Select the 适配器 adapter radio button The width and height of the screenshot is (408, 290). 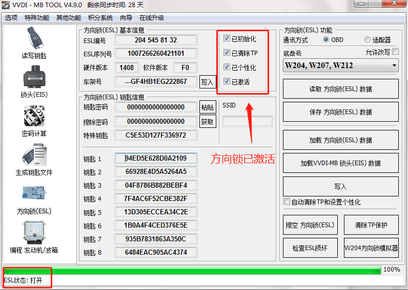[x=367, y=39]
